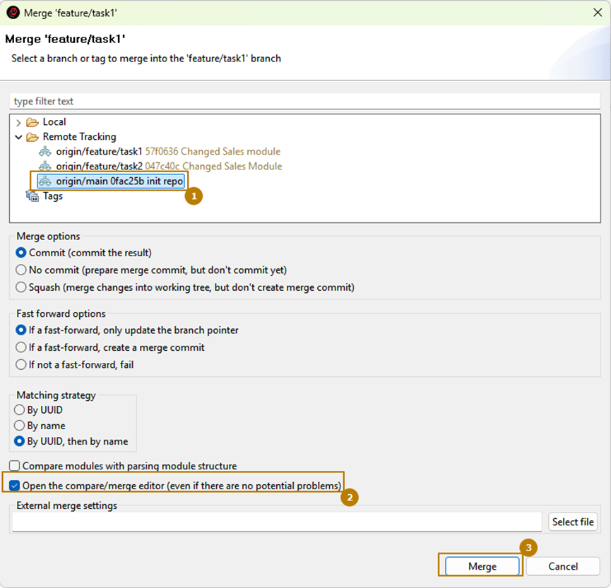Click the origin/feature/task1 branch icon
Viewport: 611px width, 588px height.
45,152
